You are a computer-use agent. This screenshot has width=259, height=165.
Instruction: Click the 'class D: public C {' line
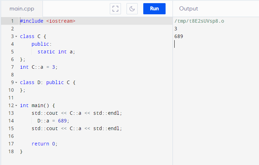click(x=47, y=82)
